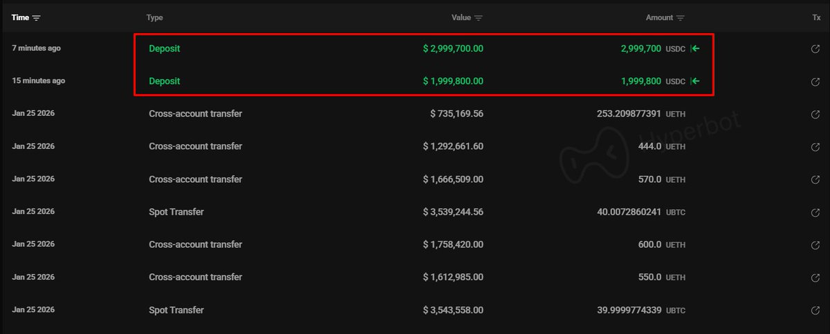Screen dimensions: 830x334
Task: Click the Type column header
Action: [154, 18]
